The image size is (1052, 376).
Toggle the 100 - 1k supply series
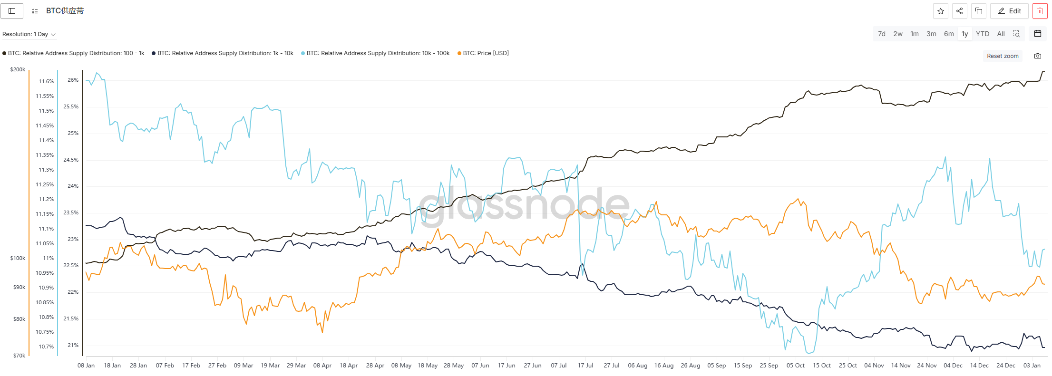[76, 53]
